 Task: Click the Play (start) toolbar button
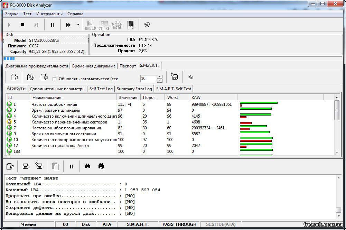point(9,25)
